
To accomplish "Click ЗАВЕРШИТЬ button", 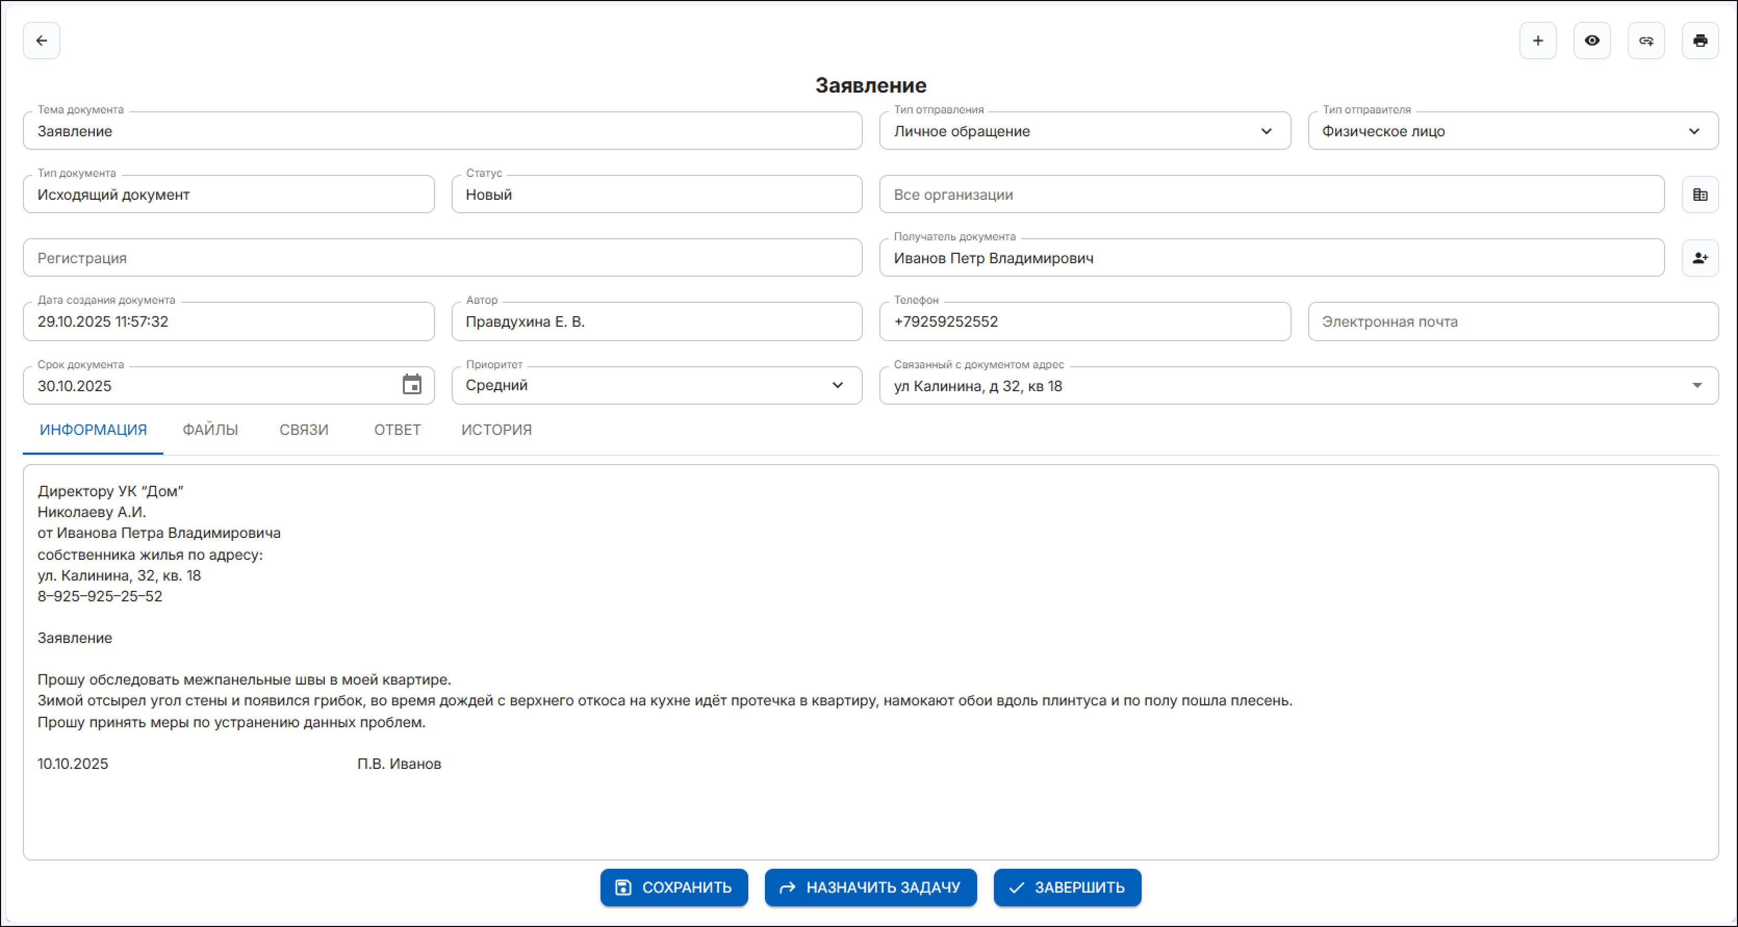I will [x=1067, y=887].
